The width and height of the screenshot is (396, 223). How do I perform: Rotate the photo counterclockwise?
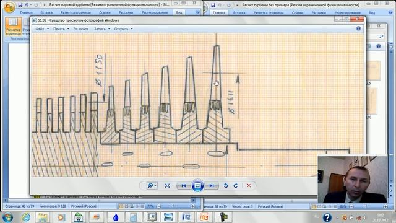coord(226,186)
